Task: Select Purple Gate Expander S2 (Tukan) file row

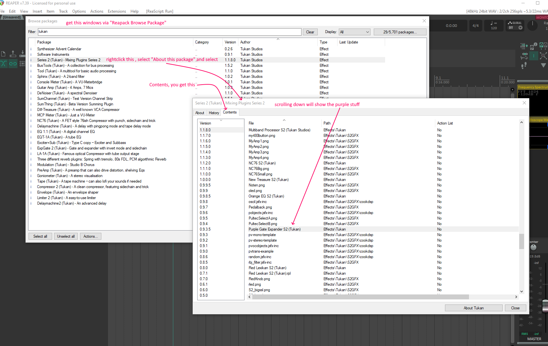Action: 383,229
